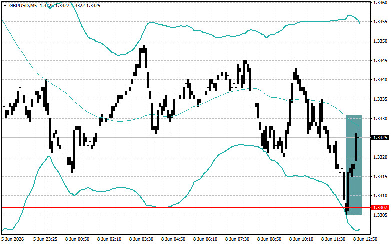Click the 1.3310 price axis label
This screenshot has width=391, height=245.
(x=380, y=196)
